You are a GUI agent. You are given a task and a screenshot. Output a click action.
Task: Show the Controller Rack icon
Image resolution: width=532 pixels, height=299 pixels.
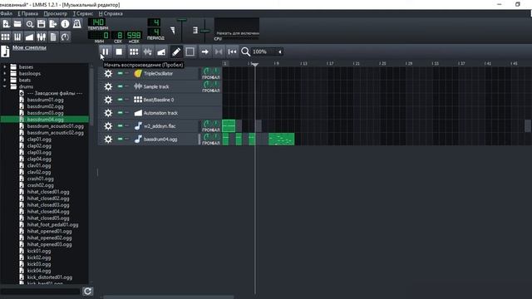click(x=65, y=37)
